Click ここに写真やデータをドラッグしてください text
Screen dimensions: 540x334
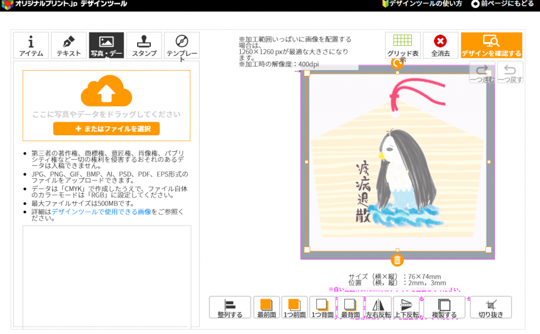[x=107, y=114]
